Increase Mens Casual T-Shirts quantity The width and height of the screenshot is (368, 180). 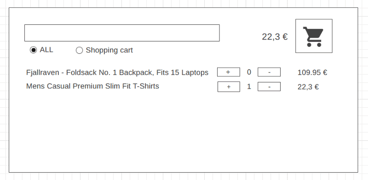pyautogui.click(x=229, y=87)
